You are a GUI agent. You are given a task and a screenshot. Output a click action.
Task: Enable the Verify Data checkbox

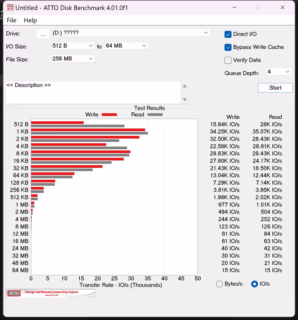click(228, 60)
